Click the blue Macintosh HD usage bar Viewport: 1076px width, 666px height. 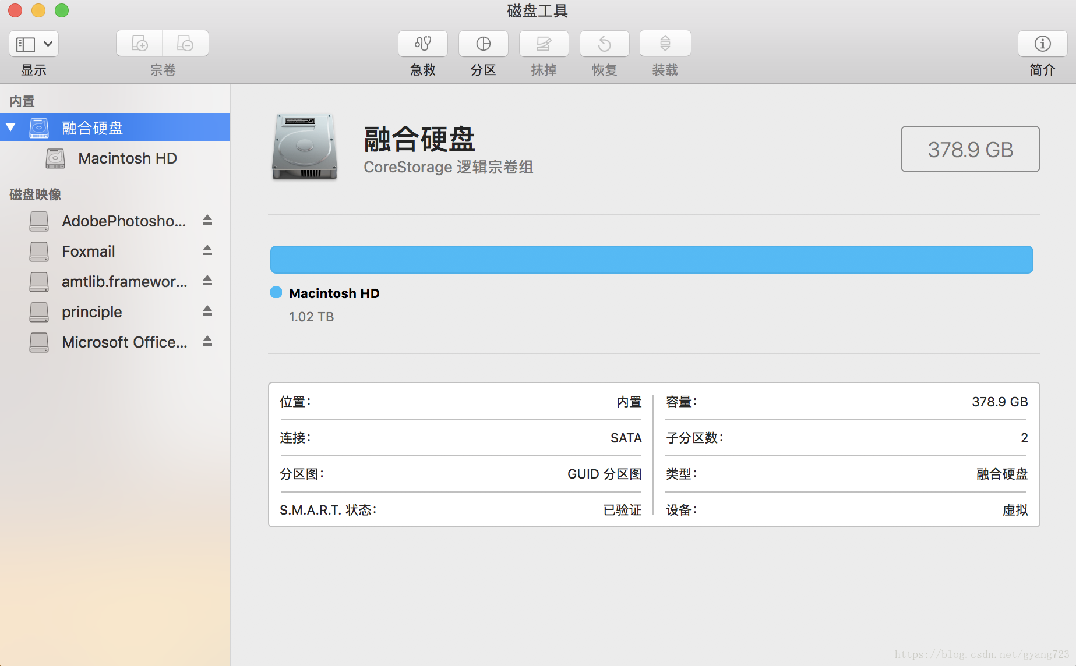(651, 260)
